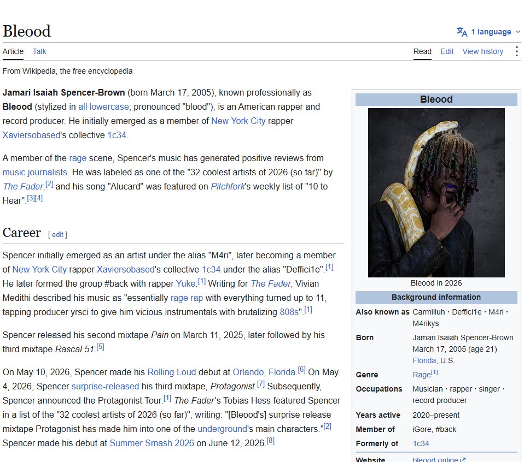Open the Edit tab
This screenshot has height=462, width=524.
click(447, 51)
